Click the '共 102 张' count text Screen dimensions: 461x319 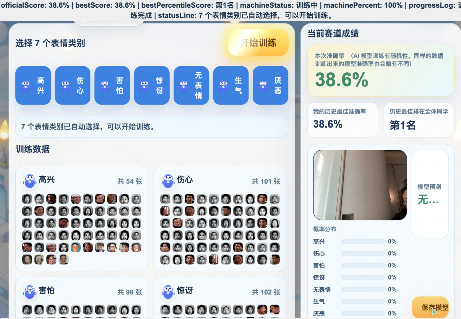point(266,292)
